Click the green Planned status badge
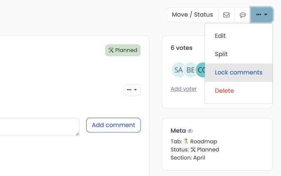The height and width of the screenshot is (176, 281). click(123, 50)
